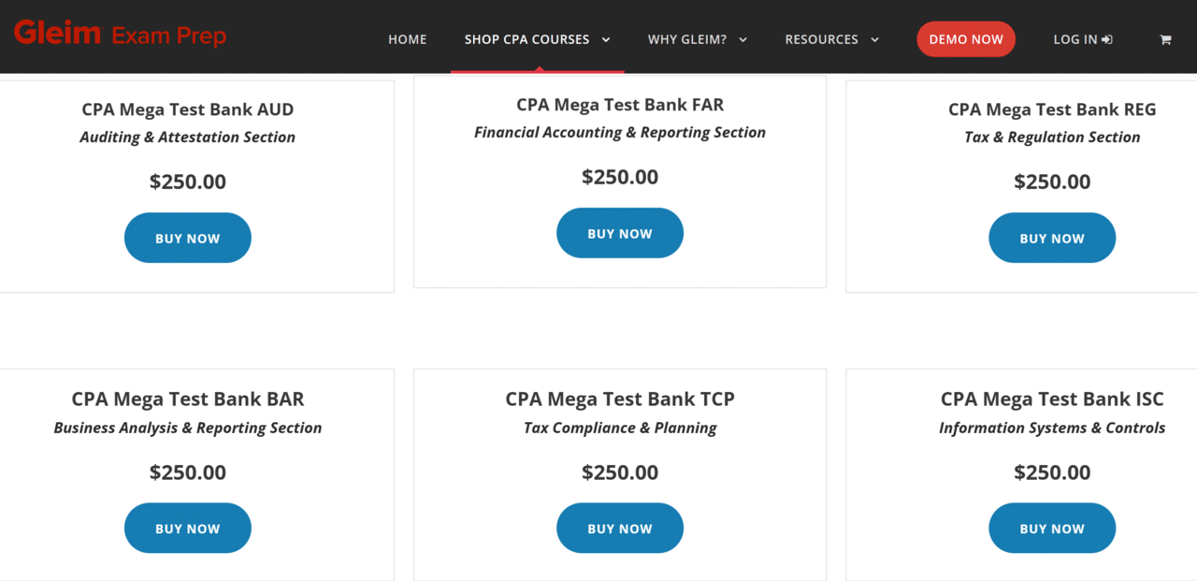Buy the CPA Mega Test Bank FAR
1197x581 pixels.
[620, 233]
